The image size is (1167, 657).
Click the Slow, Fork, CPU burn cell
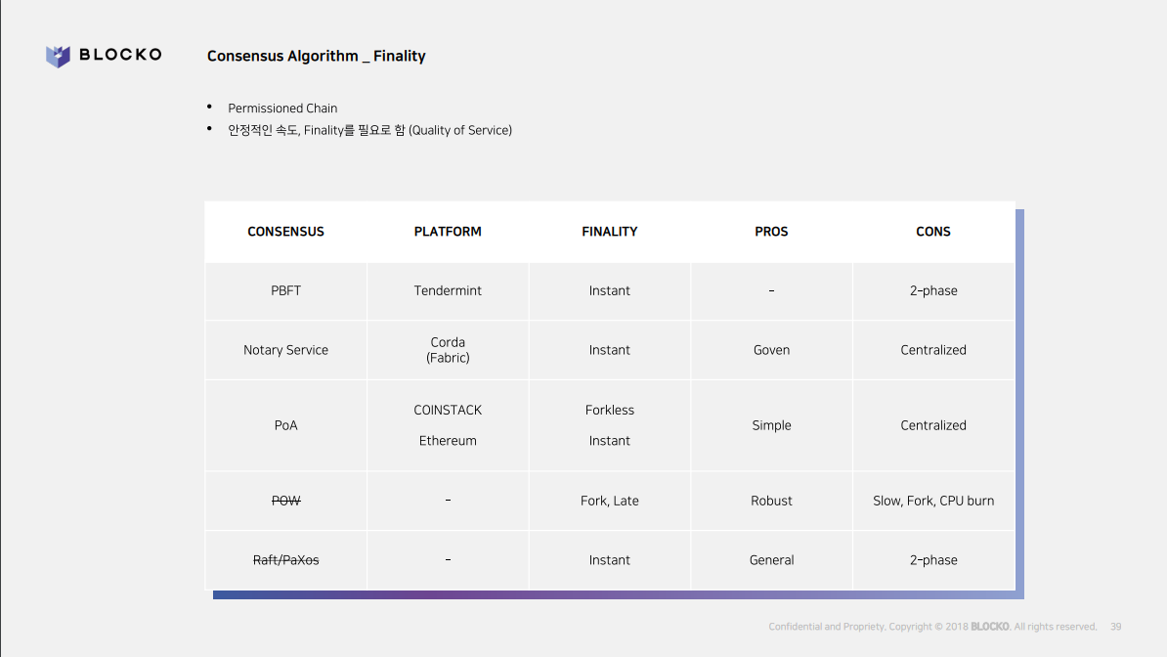tap(932, 501)
